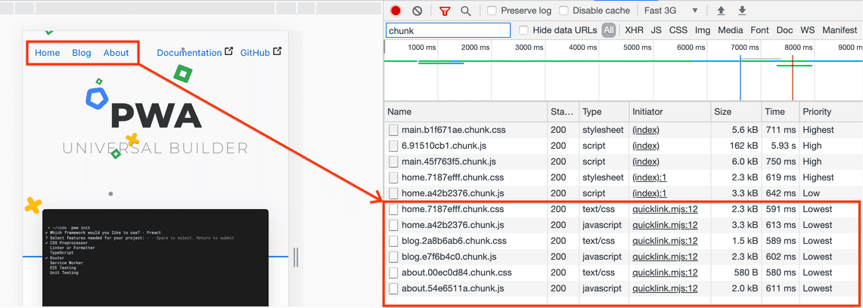Click the Import HAR upload arrow icon

[x=721, y=11]
